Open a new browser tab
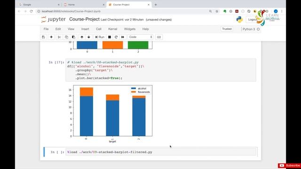This screenshot has height=169, width=301. click(x=156, y=5)
